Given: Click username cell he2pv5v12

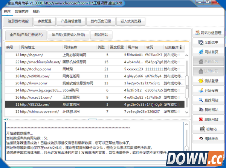Looking at the screenshot, I should (x=136, y=83).
